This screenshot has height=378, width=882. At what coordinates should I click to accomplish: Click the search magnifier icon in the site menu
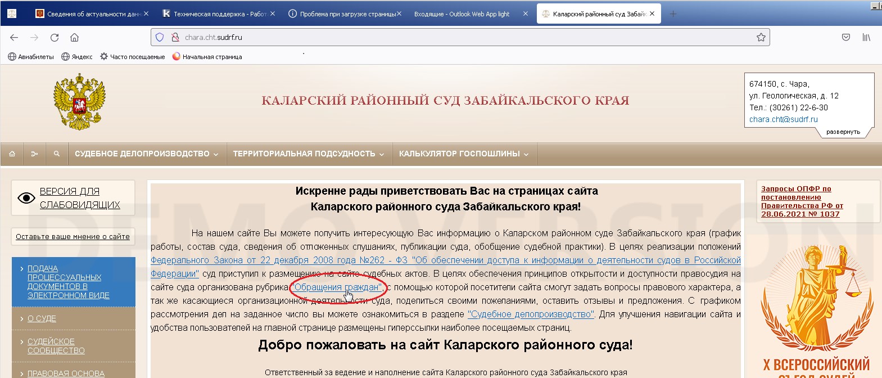pos(57,154)
